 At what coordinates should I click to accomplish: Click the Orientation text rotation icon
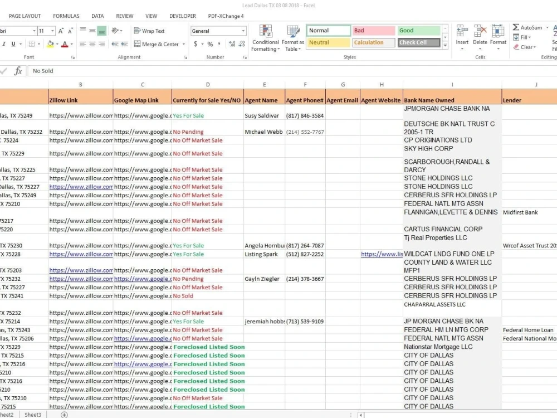point(115,31)
